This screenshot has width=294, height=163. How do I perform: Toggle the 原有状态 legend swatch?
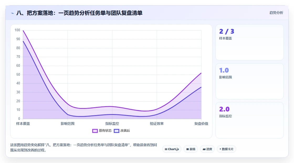click(95, 131)
